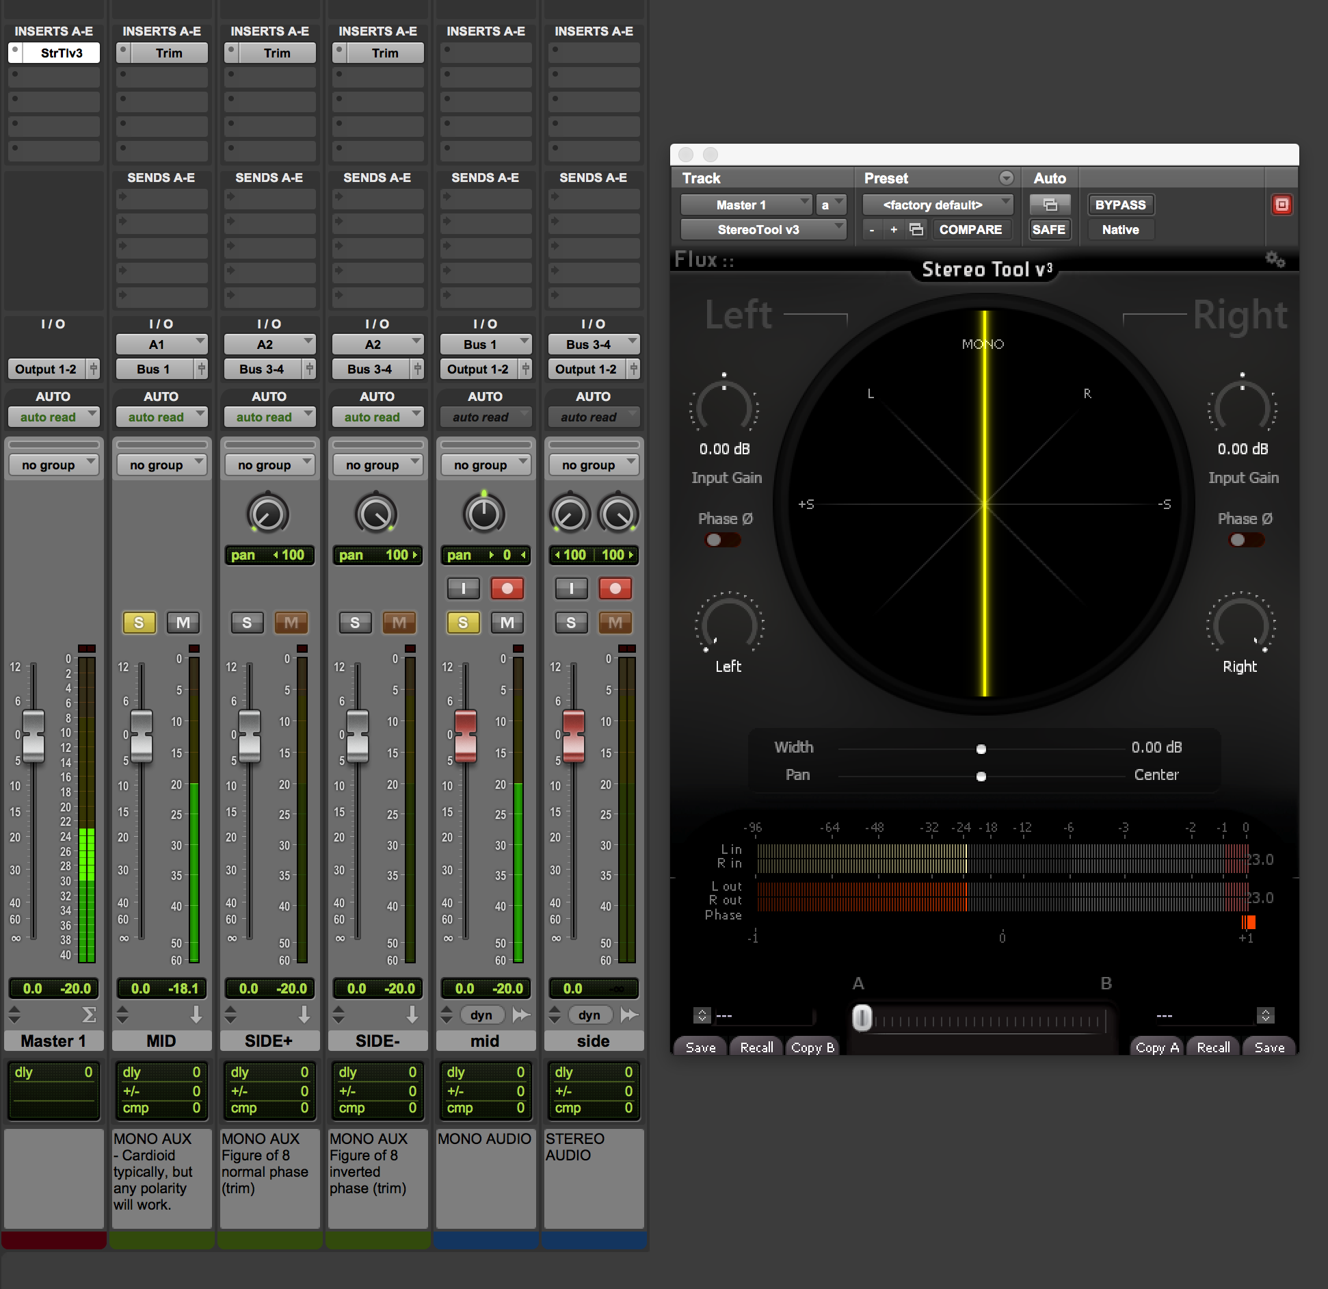This screenshot has height=1289, width=1328.
Task: Click the A/B morph slider handle
Action: 862,1018
